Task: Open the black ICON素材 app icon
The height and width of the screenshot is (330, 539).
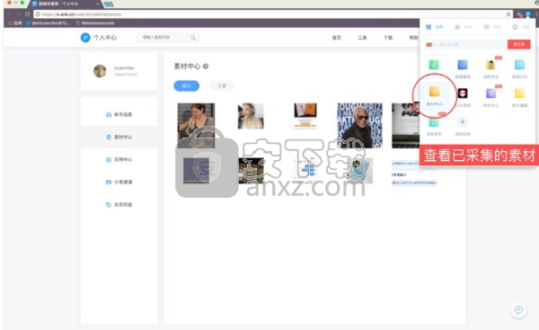Action: coord(463,94)
